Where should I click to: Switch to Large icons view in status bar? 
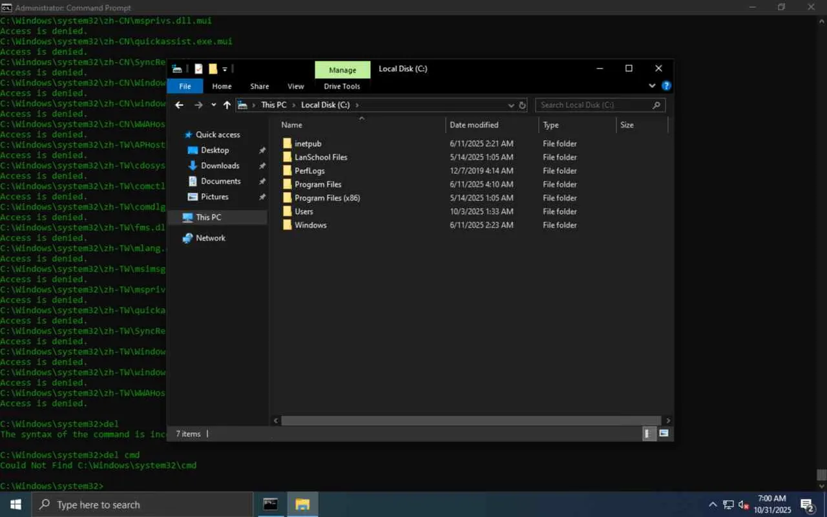tap(664, 434)
